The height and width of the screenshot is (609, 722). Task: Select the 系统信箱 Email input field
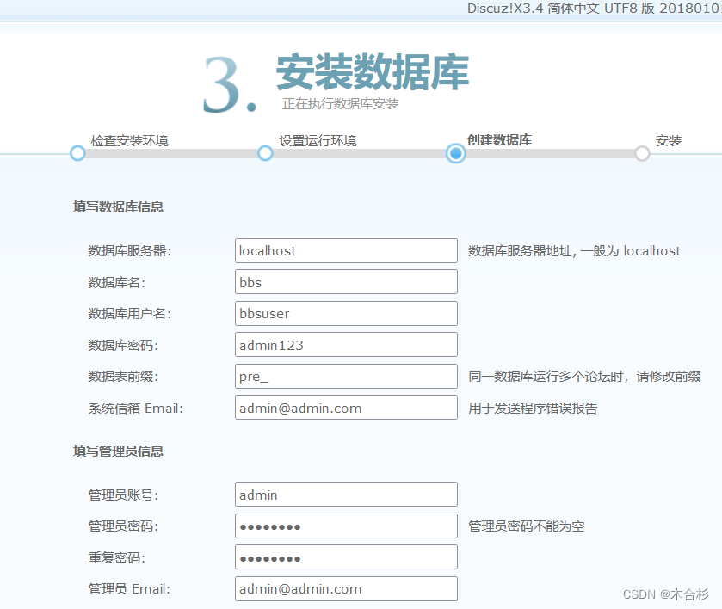346,407
